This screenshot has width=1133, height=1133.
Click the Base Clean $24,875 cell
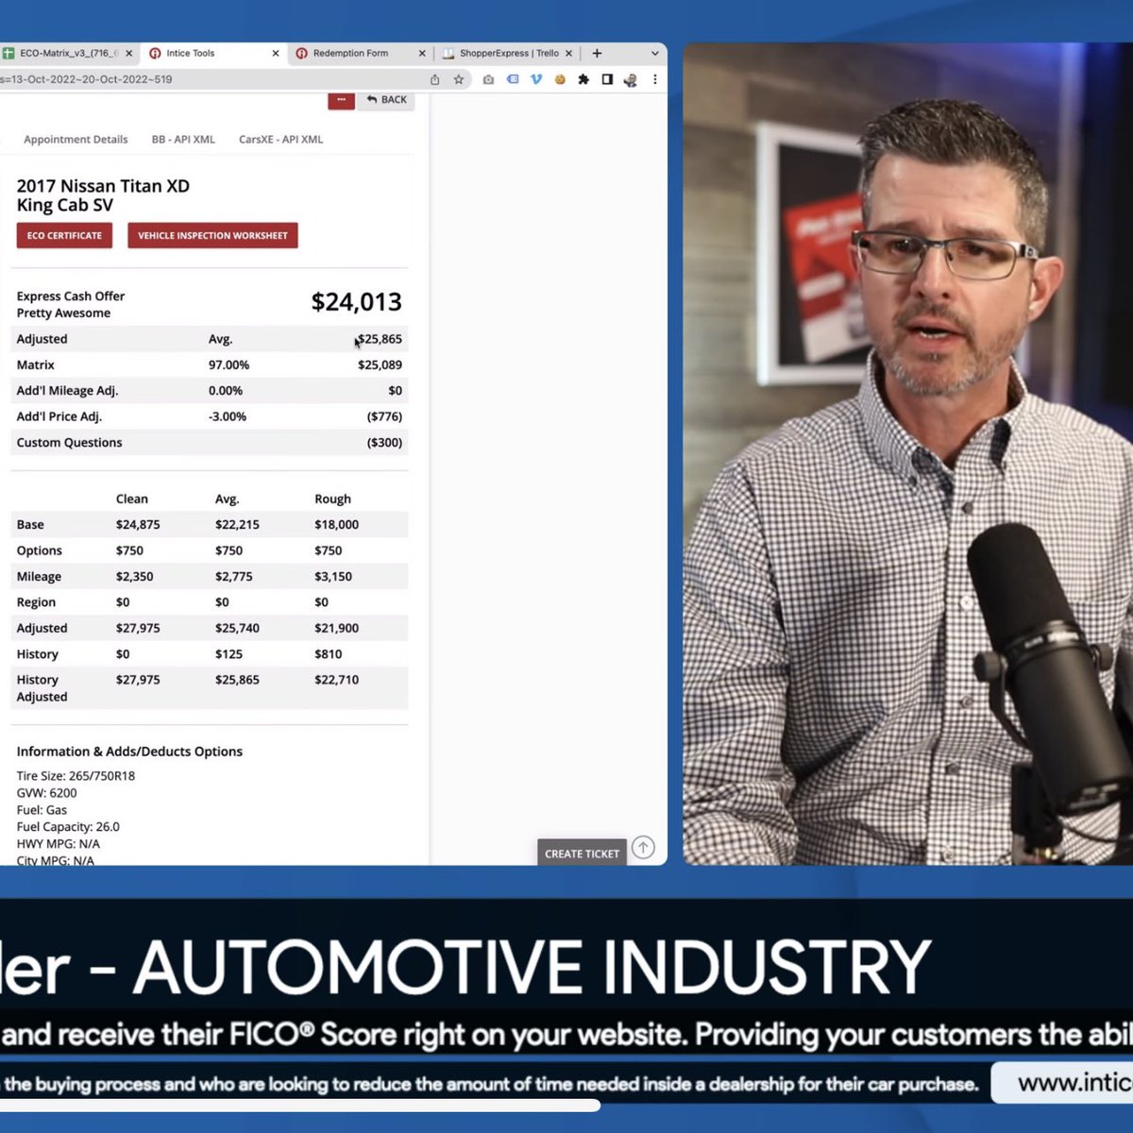click(138, 524)
